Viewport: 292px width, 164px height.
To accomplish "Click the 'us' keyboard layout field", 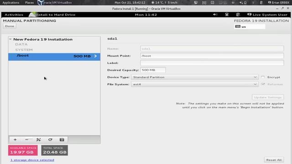I will click(250, 26).
